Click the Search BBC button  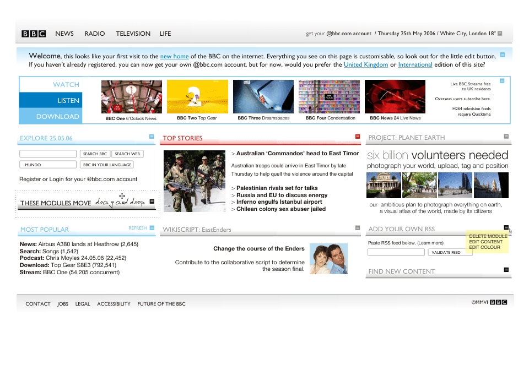coord(95,154)
